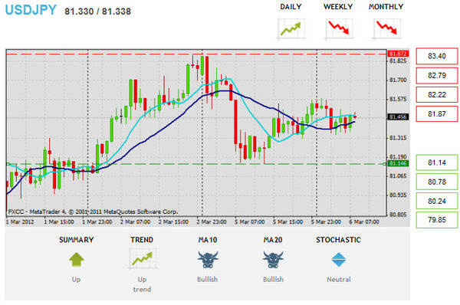
Task: Click the red 81.872 price label
Action: coord(398,54)
